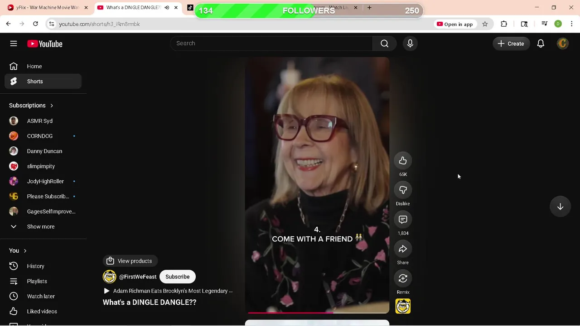Viewport: 580px width, 326px height.
Task: Go to the YouTube logo home link
Action: click(44, 44)
